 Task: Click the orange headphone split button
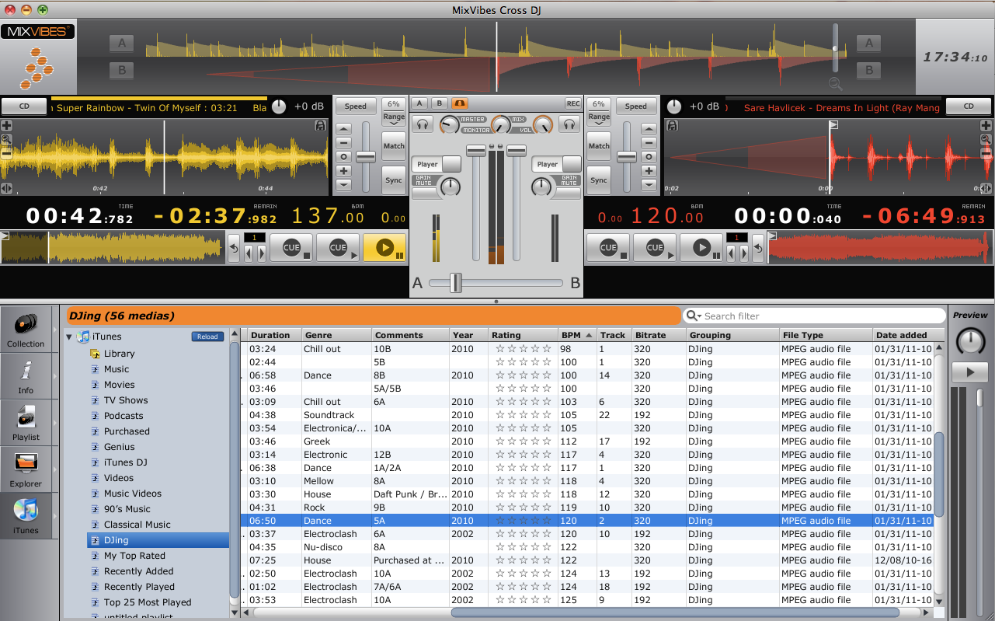pyautogui.click(x=459, y=103)
